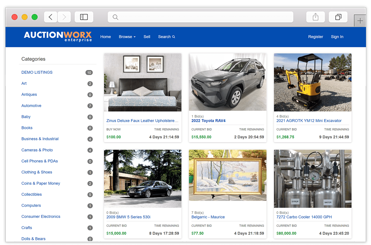
Task: Click the 10 count badge for DEMO LISTINGS
Action: click(89, 72)
